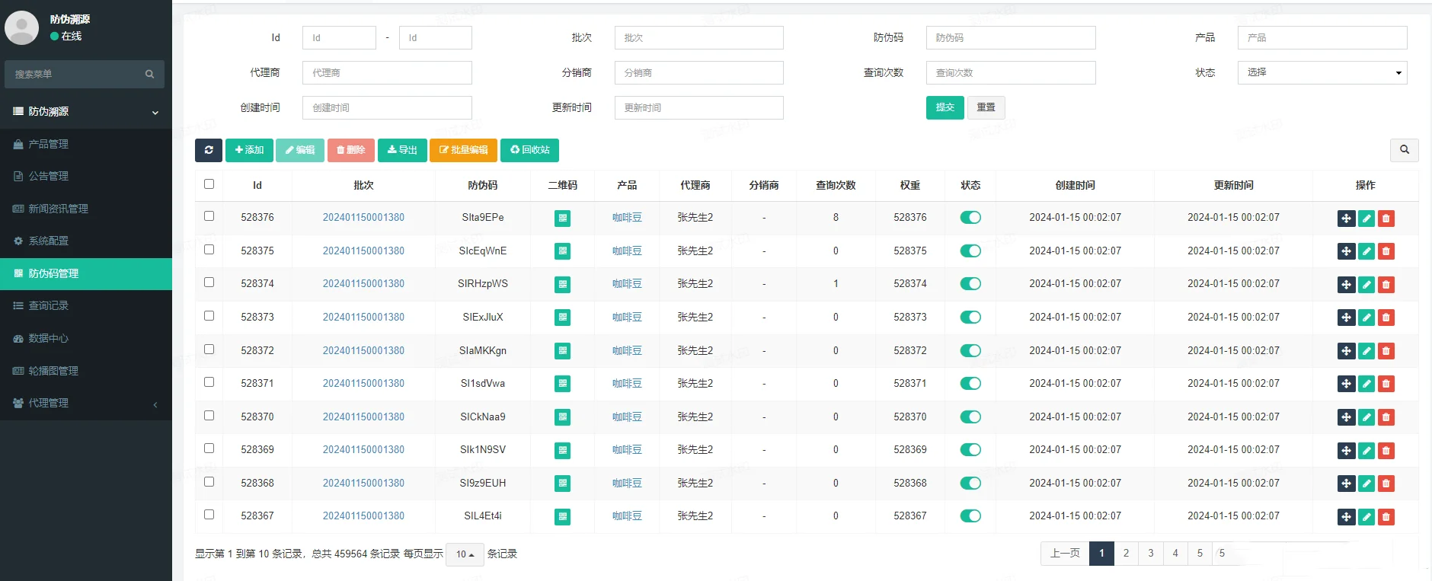
Task: Click green edit pencil icon for row 528374
Action: click(1366, 285)
